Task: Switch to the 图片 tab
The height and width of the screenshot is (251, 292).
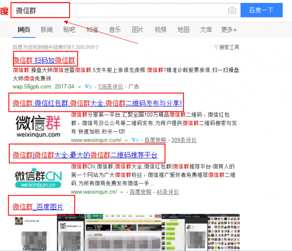Action: 138,30
